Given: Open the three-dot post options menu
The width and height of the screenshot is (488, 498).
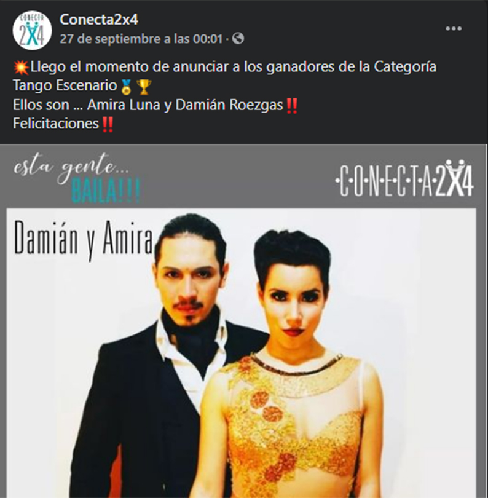Looking at the screenshot, I should point(454,28).
